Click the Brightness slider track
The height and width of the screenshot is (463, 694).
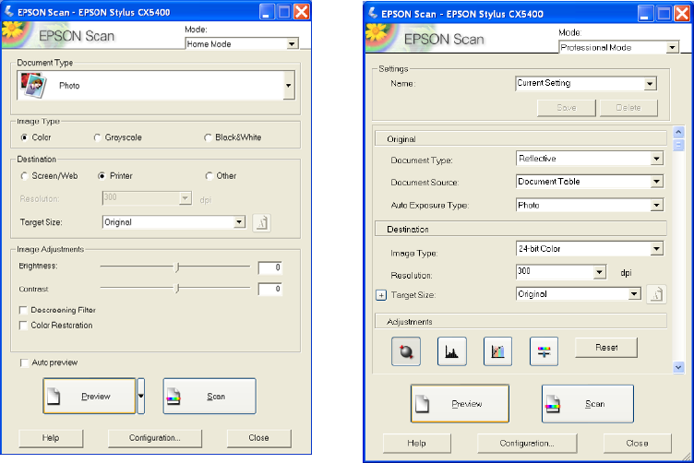(175, 267)
